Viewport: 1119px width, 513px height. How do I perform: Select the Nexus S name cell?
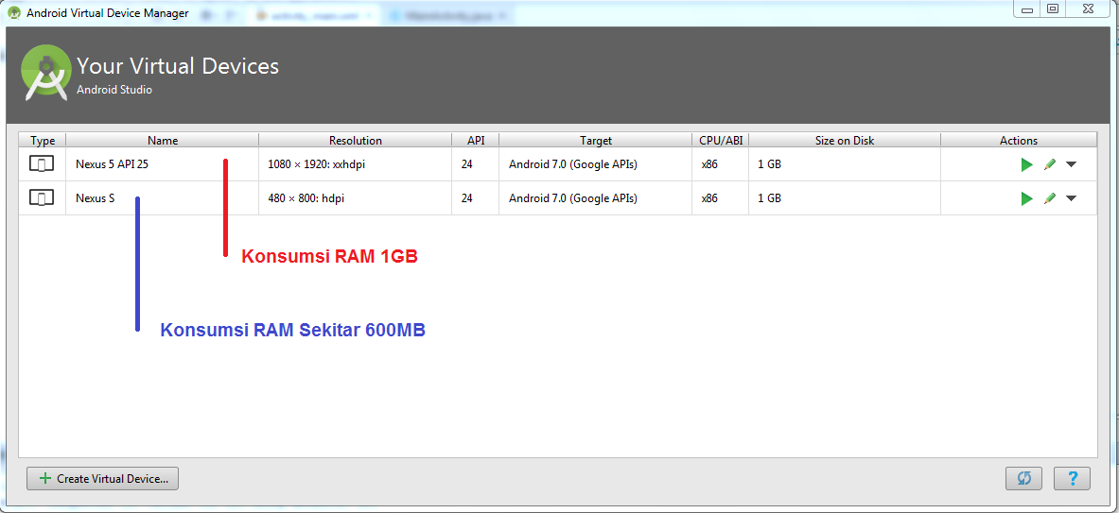click(x=163, y=198)
